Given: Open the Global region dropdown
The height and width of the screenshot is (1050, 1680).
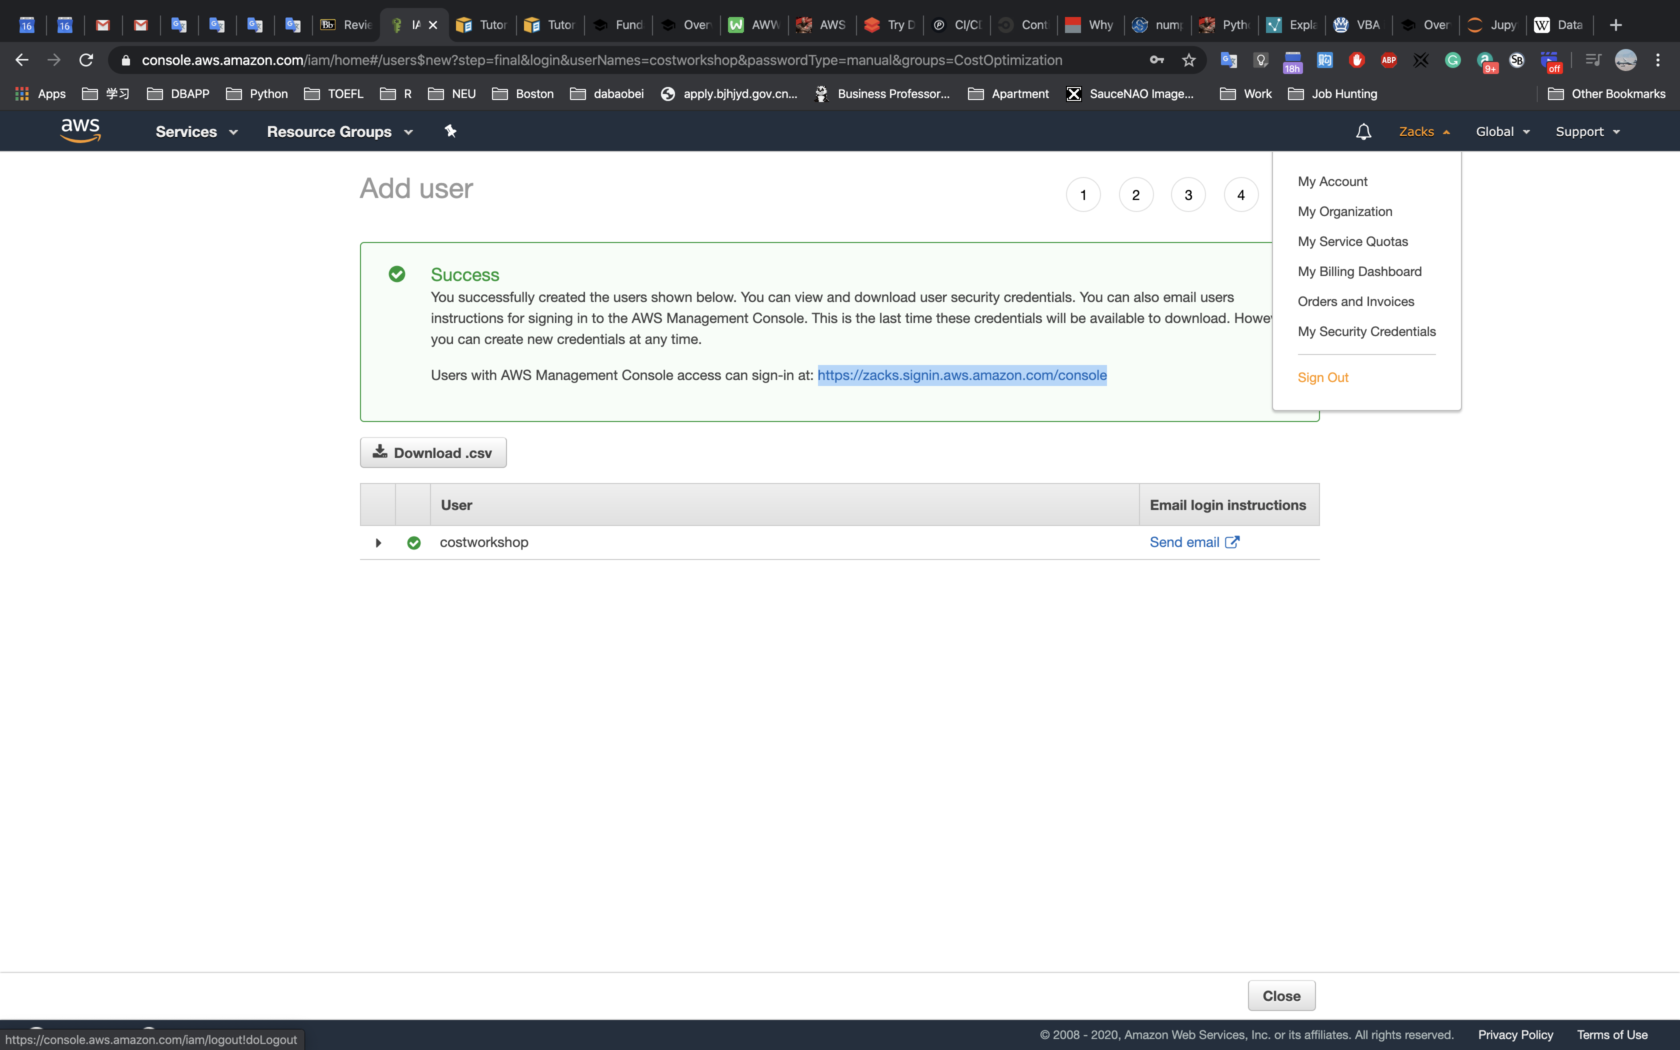Looking at the screenshot, I should [x=1502, y=132].
